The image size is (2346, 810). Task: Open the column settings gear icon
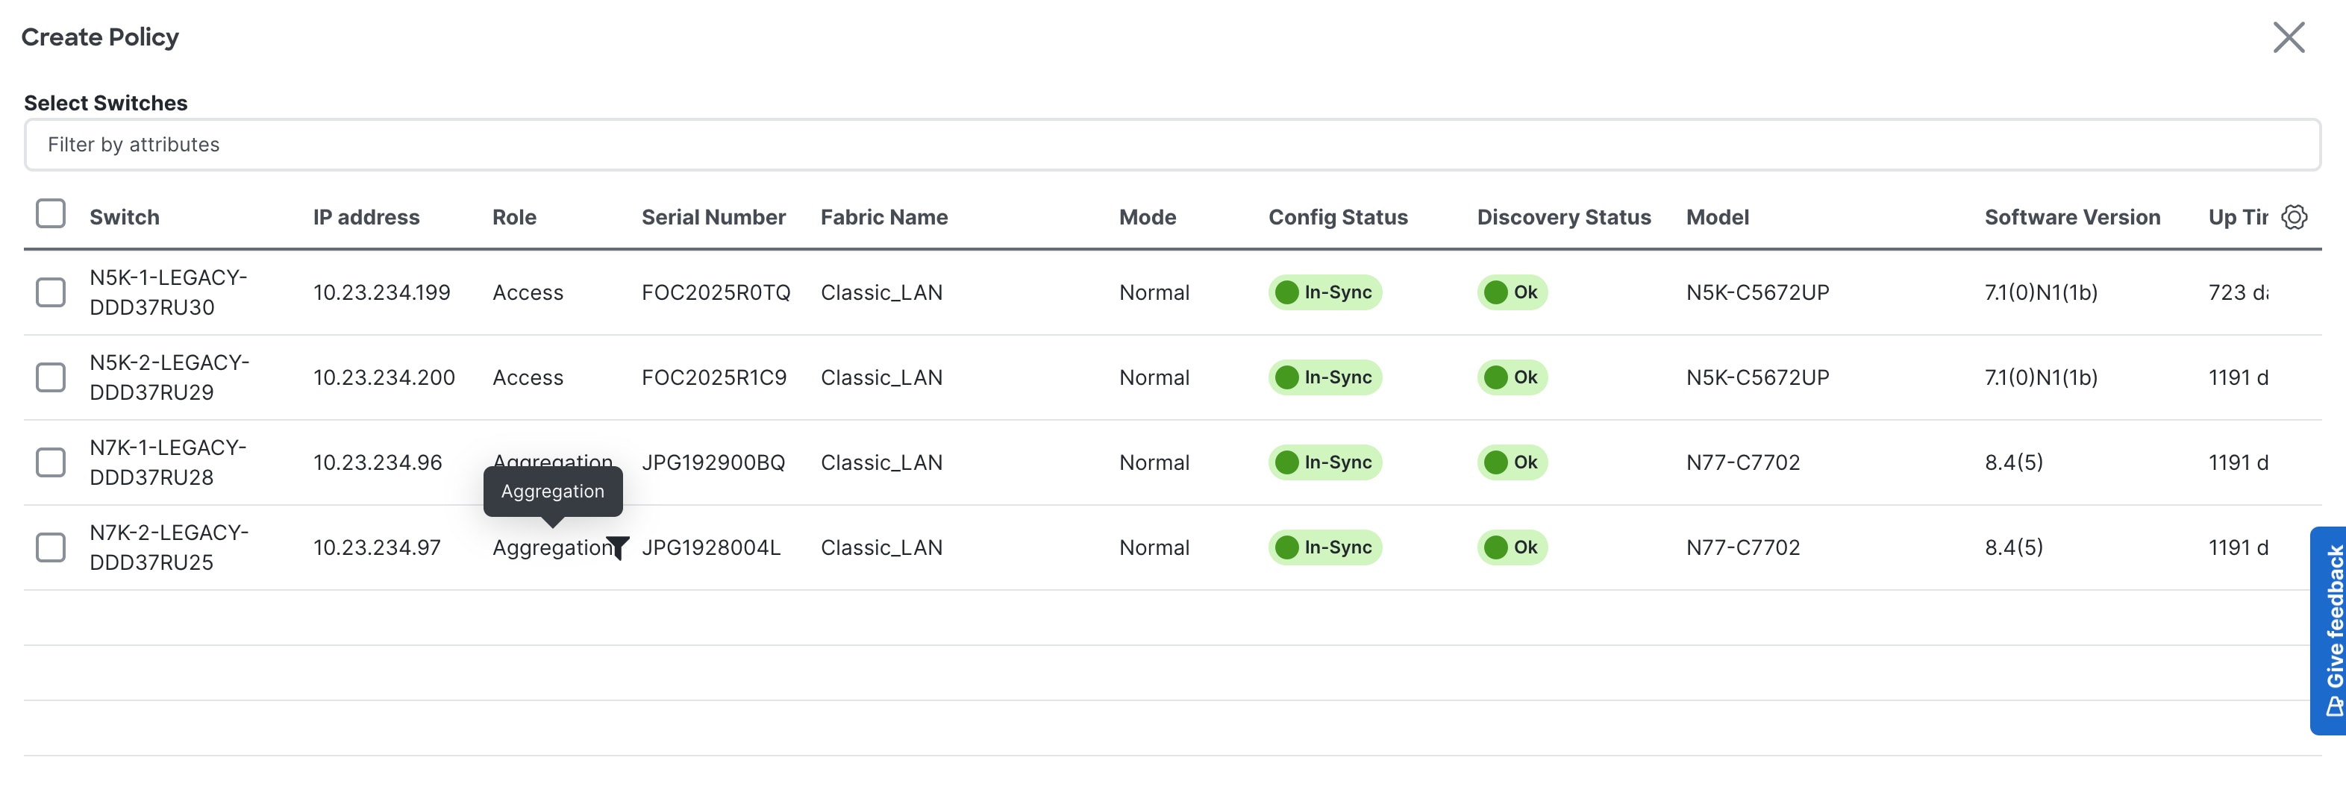click(2294, 216)
